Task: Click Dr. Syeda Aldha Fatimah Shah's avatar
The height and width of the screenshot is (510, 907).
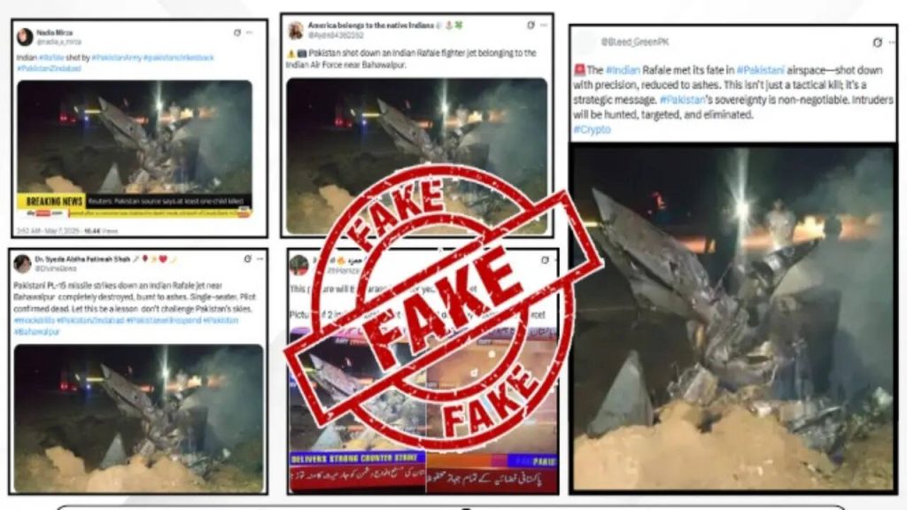Action: point(22,264)
